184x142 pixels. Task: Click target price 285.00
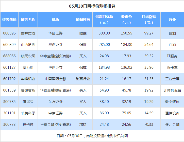(x=104, y=45)
